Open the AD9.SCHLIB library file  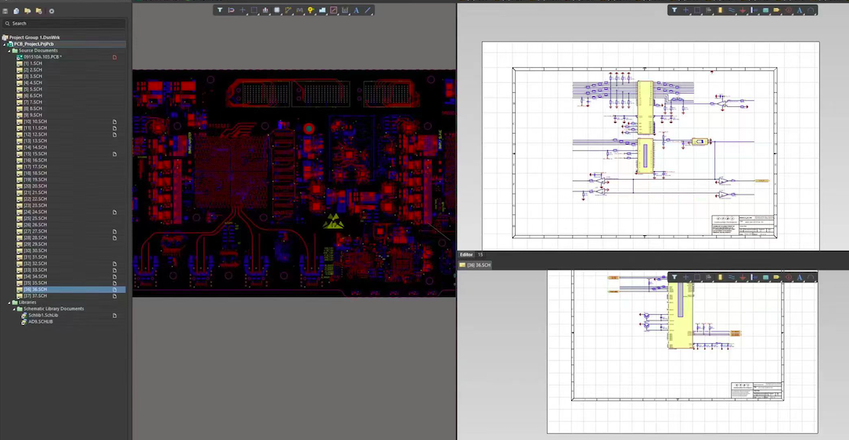point(41,322)
